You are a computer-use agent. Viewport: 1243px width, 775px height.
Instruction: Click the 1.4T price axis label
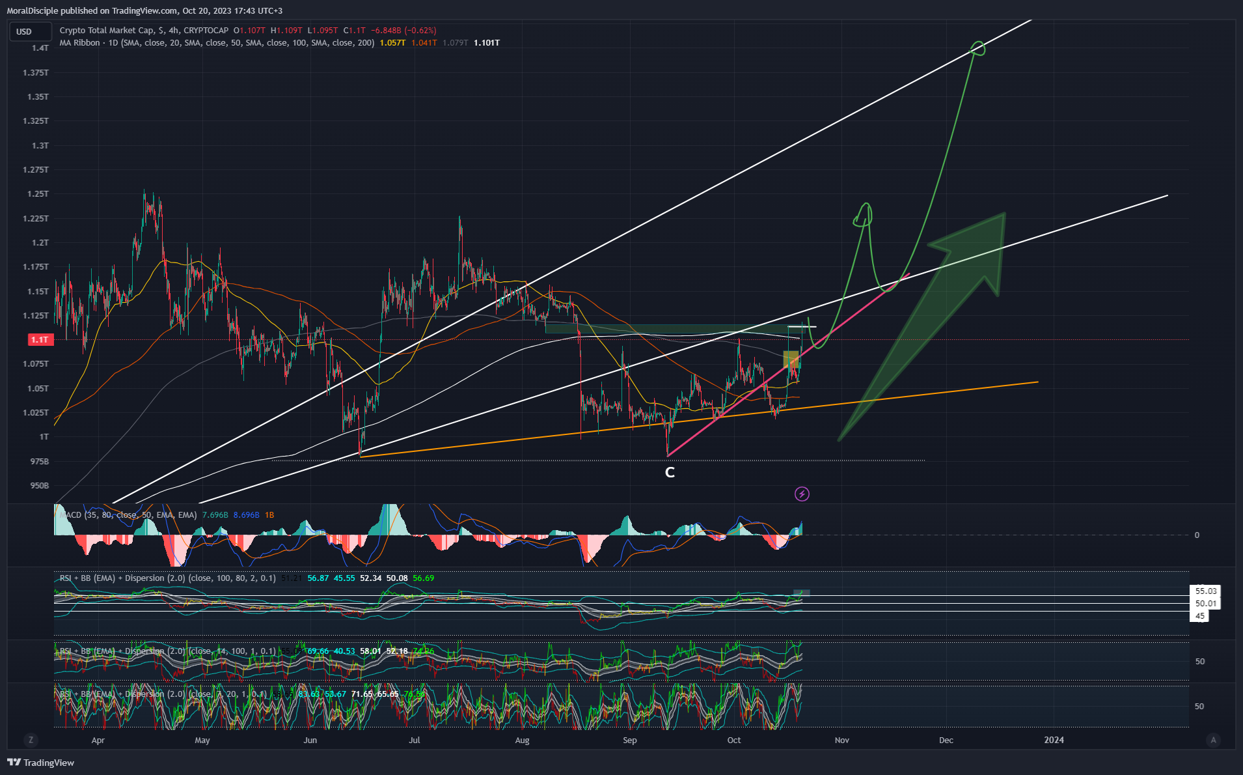click(40, 48)
